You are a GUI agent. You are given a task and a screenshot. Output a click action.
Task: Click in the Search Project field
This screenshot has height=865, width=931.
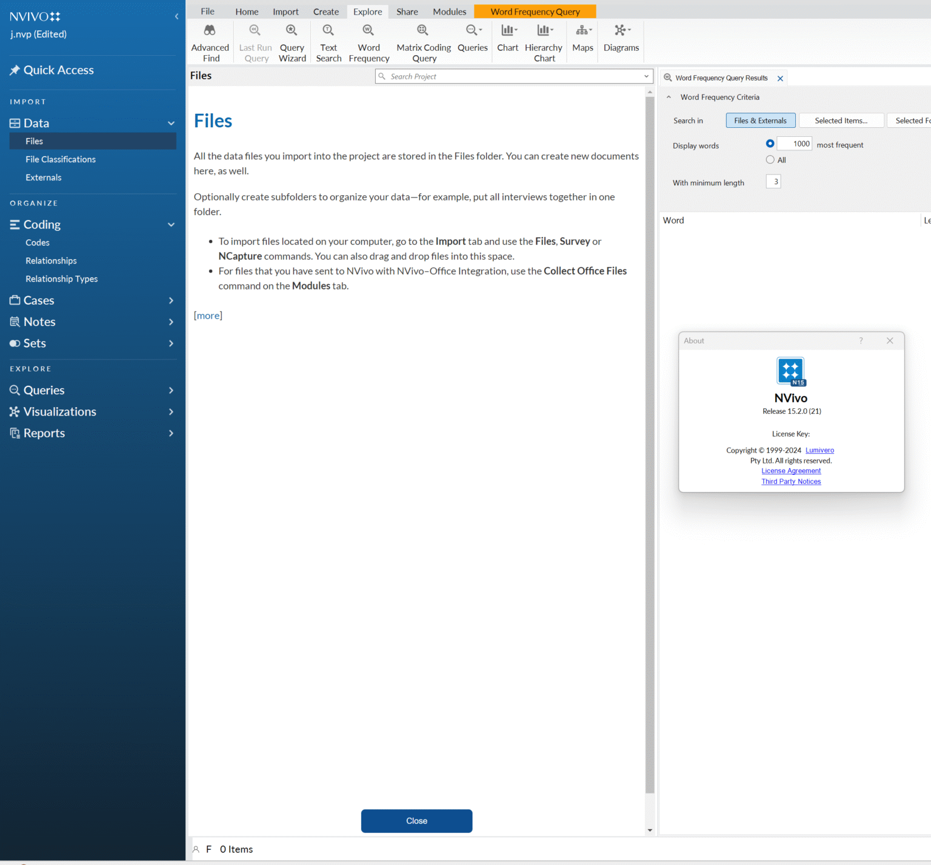514,76
